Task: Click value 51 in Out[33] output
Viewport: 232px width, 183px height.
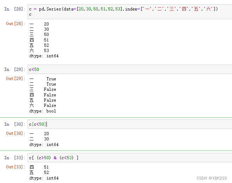Action: click(46, 167)
